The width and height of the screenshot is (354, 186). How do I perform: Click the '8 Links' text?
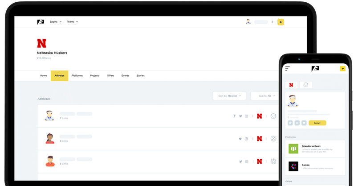[64, 141]
